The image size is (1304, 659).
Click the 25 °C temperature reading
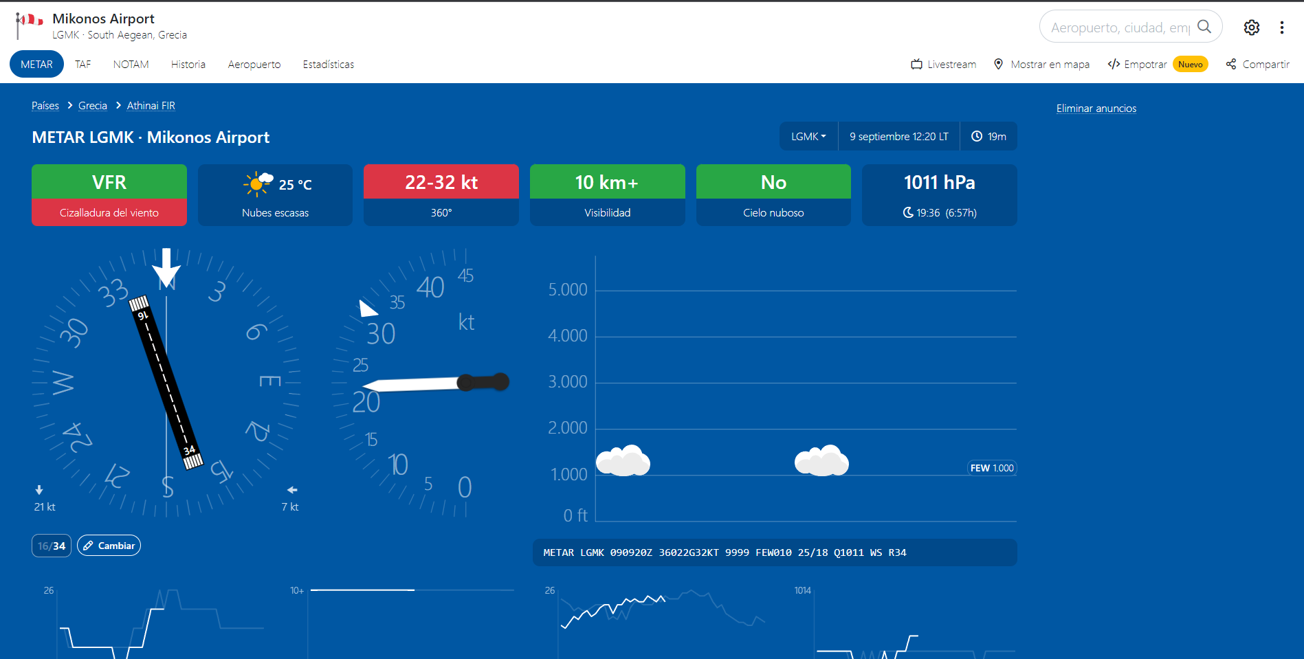pos(296,184)
